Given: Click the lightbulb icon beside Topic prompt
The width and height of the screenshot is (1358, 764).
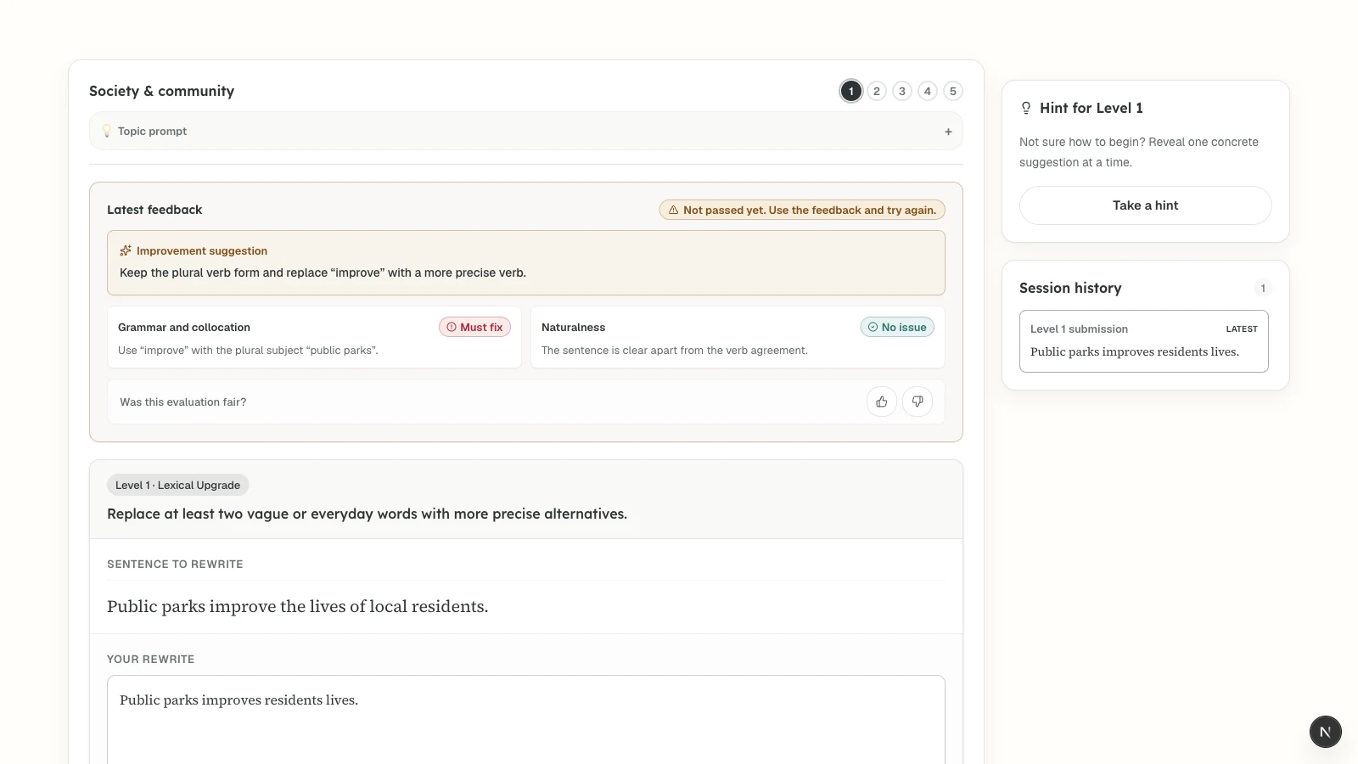Looking at the screenshot, I should (107, 132).
